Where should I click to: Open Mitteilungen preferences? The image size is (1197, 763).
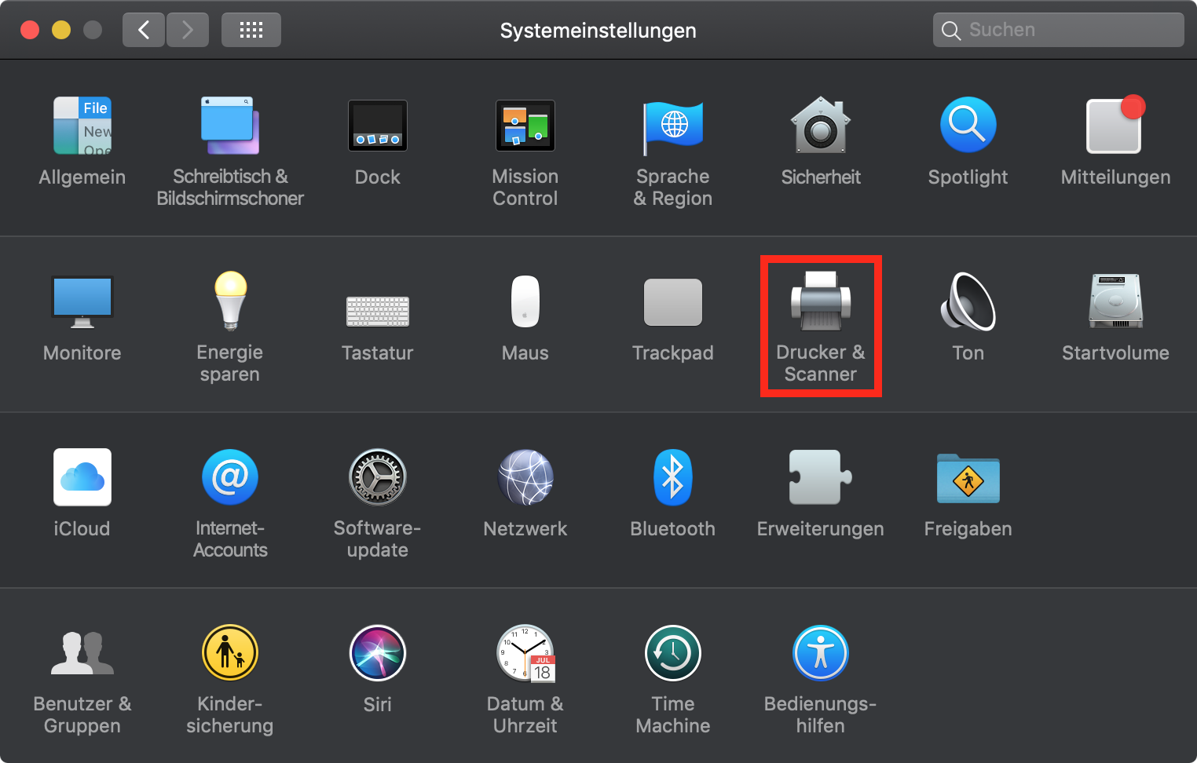[1115, 126]
